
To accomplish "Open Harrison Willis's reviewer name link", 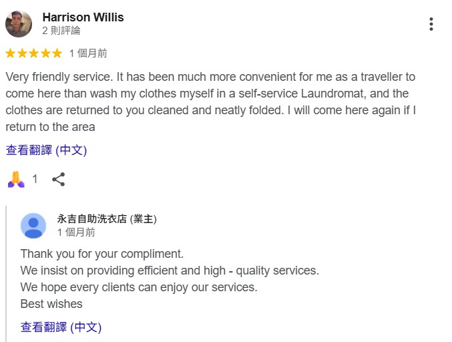I will (83, 17).
